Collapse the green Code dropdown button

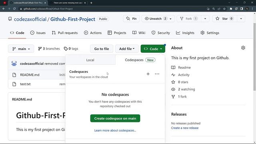pos(153,49)
